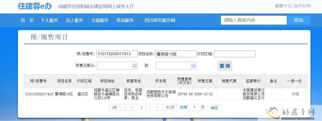The height and width of the screenshot is (121, 322).
Task: Click the 上一页 pagination button
Action: point(129,108)
